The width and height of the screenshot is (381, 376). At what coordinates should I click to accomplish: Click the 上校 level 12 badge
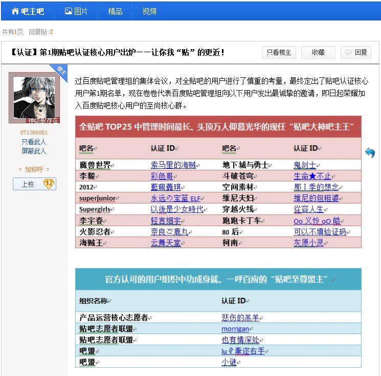34,184
